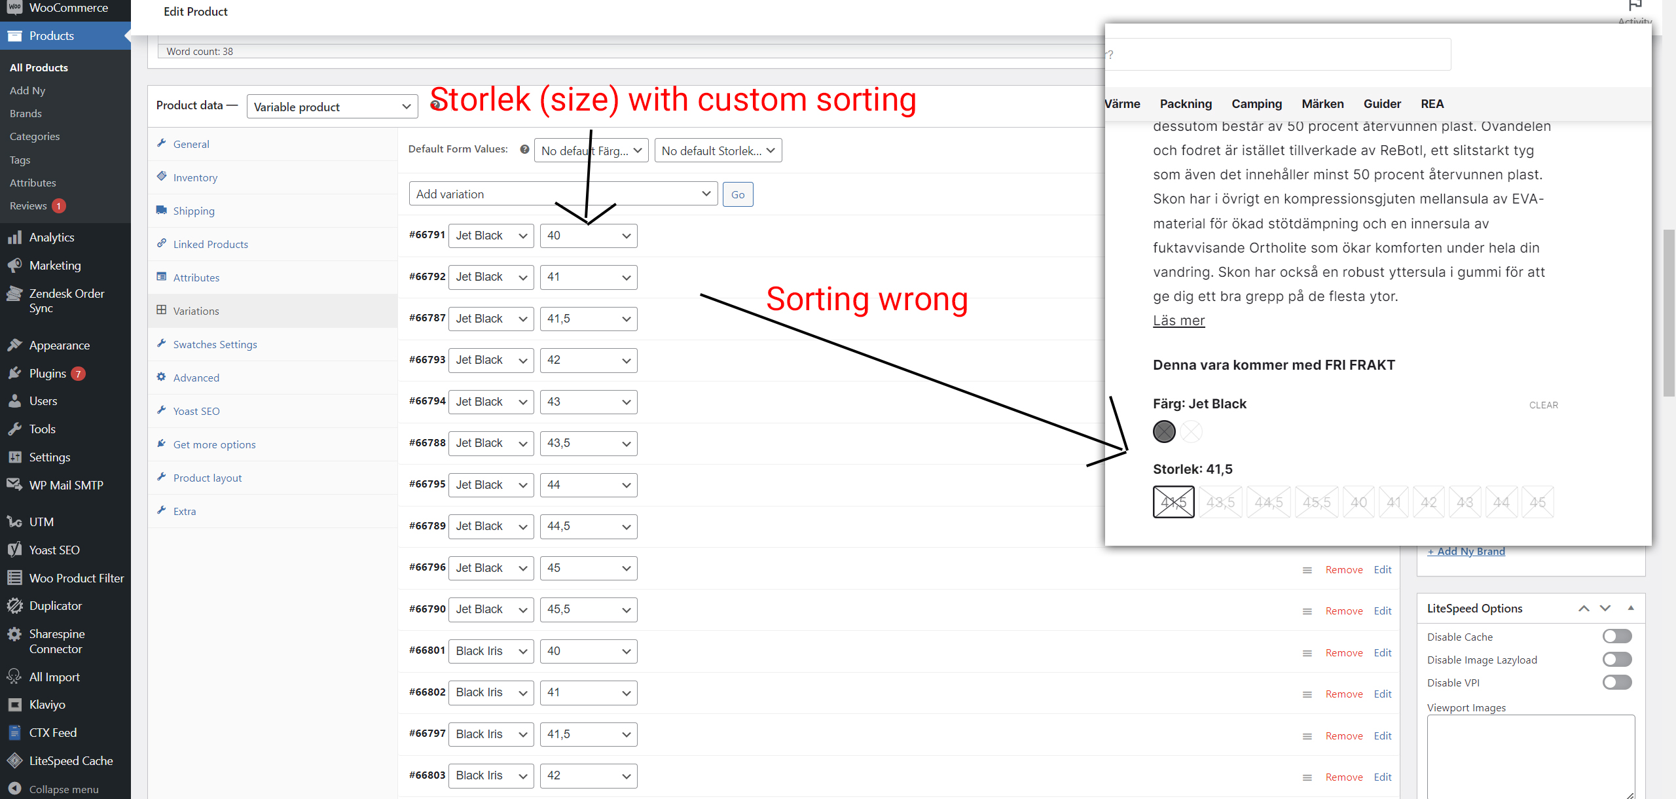1676x799 pixels.
Task: Enable the Disable VPI toggle
Action: coord(1616,682)
